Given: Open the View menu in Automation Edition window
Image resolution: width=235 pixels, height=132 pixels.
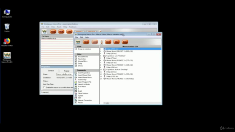Looking at the screenshot, I should 53,27.
